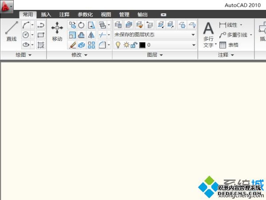Click the Match Layer icon
266x200 pixels.
[140, 25]
